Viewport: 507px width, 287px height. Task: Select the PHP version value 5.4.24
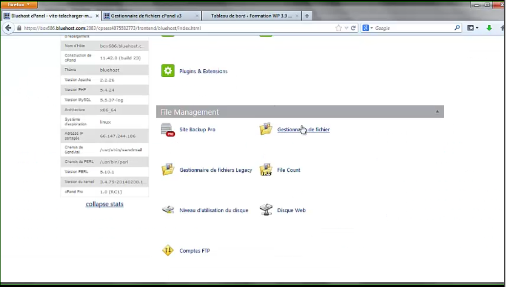[x=107, y=90]
